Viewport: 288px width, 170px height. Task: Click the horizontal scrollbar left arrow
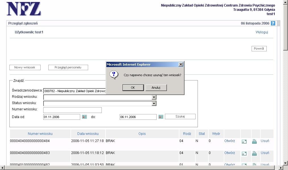pyautogui.click(x=2, y=168)
